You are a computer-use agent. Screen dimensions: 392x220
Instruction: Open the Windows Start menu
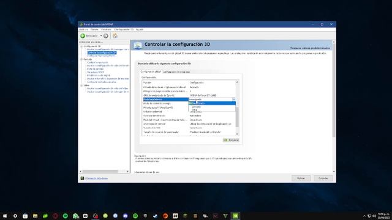[x=5, y=216]
